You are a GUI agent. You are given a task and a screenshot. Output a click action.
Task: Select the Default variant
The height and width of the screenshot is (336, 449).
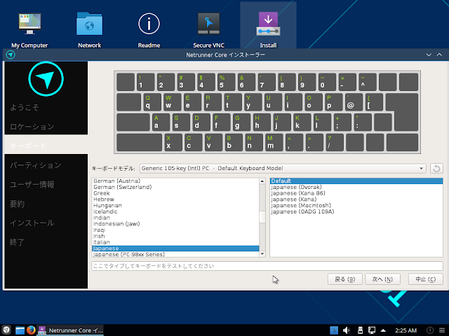click(356, 181)
